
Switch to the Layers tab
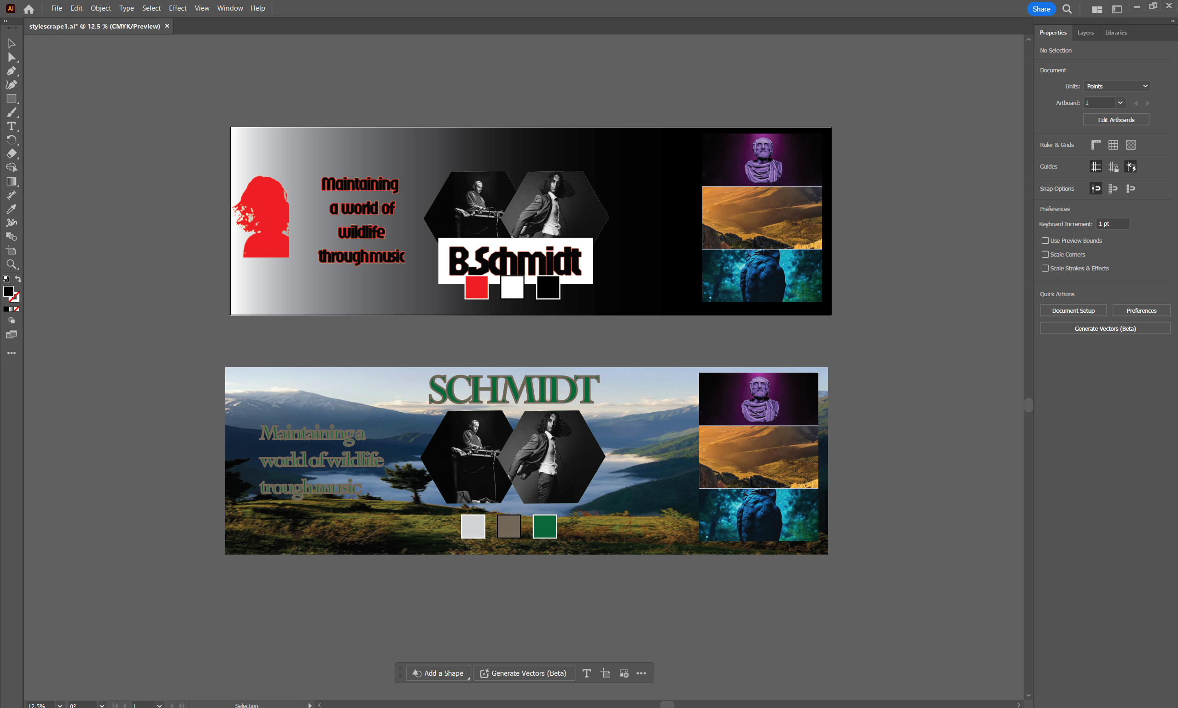click(x=1085, y=32)
